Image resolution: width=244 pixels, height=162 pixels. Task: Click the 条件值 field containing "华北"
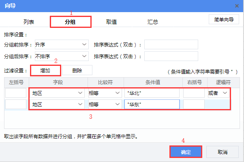[x=152, y=93]
